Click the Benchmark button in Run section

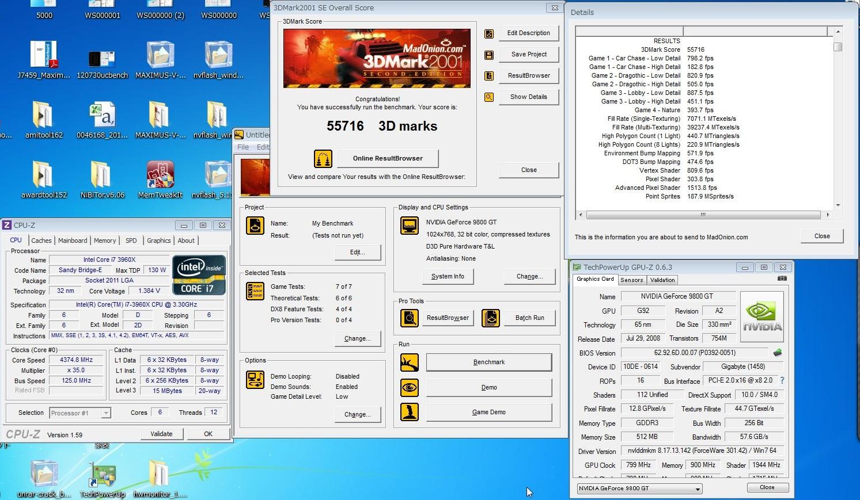(489, 362)
